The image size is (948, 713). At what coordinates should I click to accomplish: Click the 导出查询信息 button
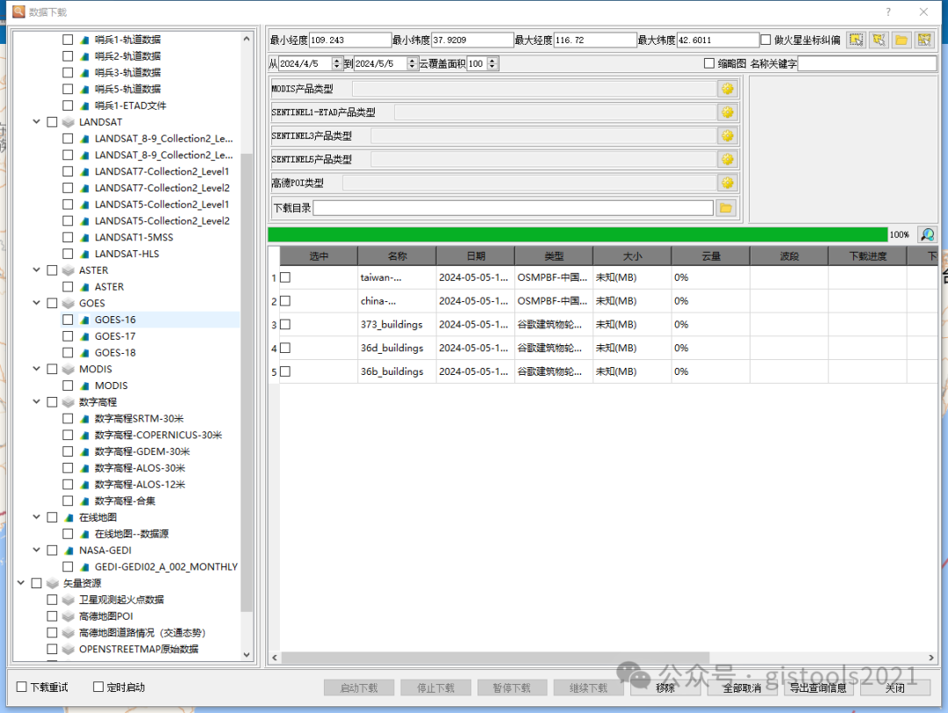[x=818, y=688]
